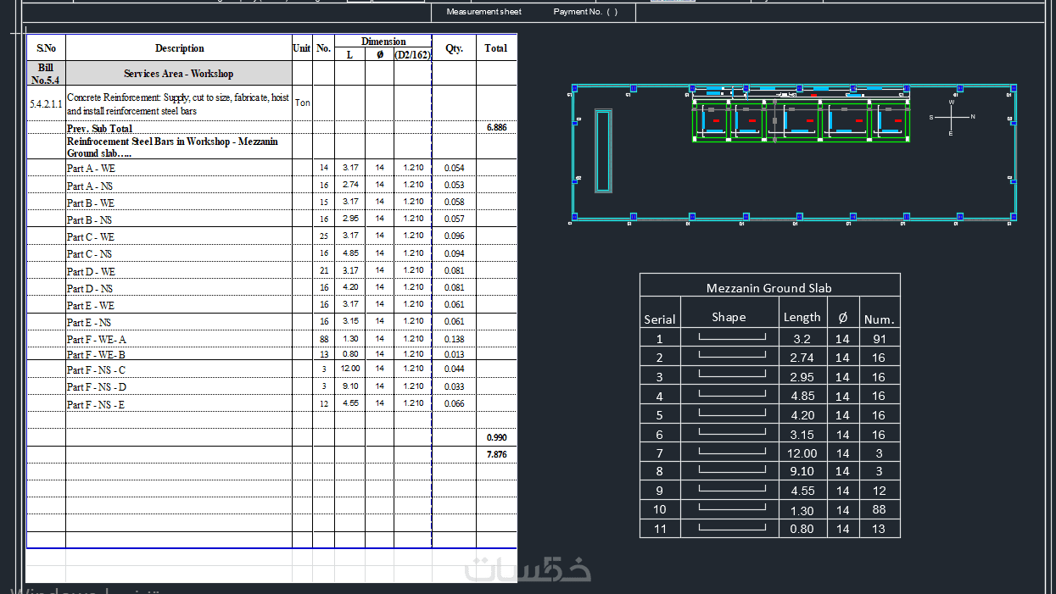Click length '0.80' in slab table serial 11
The image size is (1056, 594).
pyautogui.click(x=802, y=529)
